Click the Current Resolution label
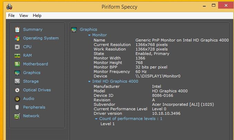This screenshot has height=140, width=234. [x=112, y=45]
